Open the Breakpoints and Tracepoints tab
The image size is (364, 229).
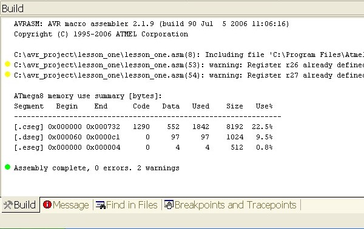231,205
